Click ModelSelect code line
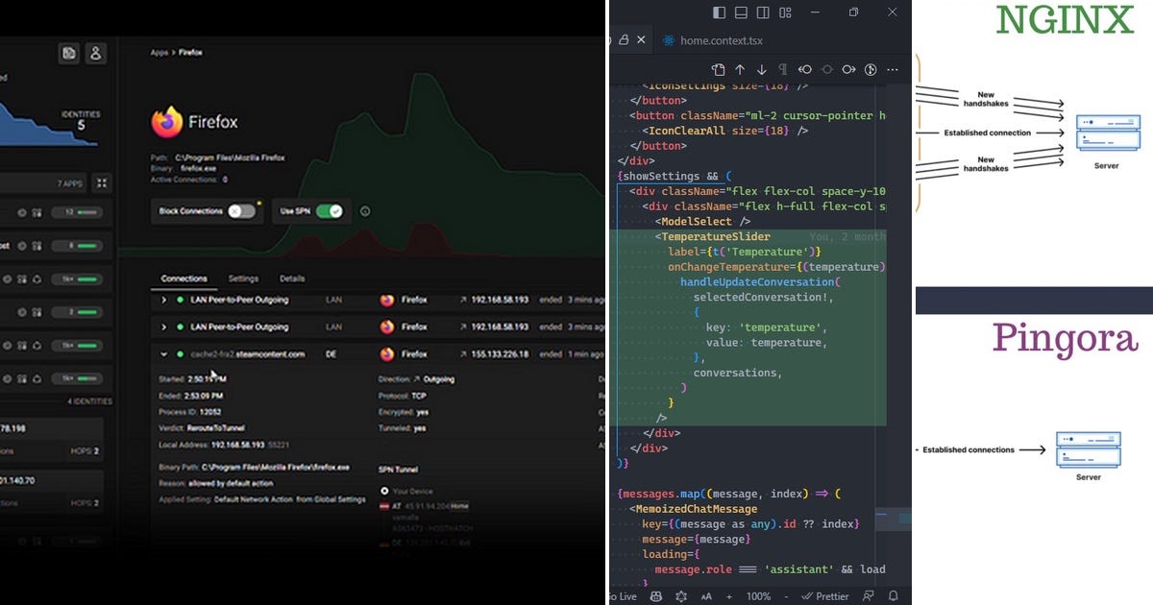The image size is (1153, 605). 702,222
